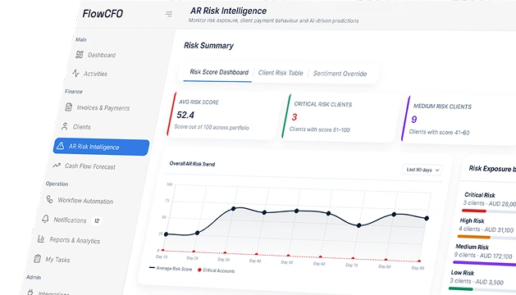Click the text '9 clients - AUD 172,100'

click(483, 255)
